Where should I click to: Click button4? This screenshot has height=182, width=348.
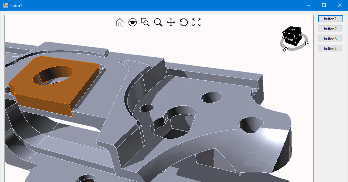[330, 49]
